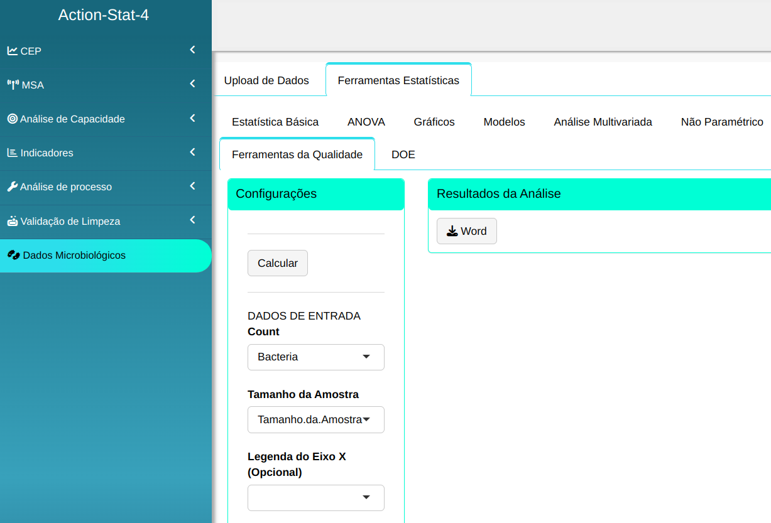Click the MSA antenna icon
The height and width of the screenshot is (523, 771).
13,85
